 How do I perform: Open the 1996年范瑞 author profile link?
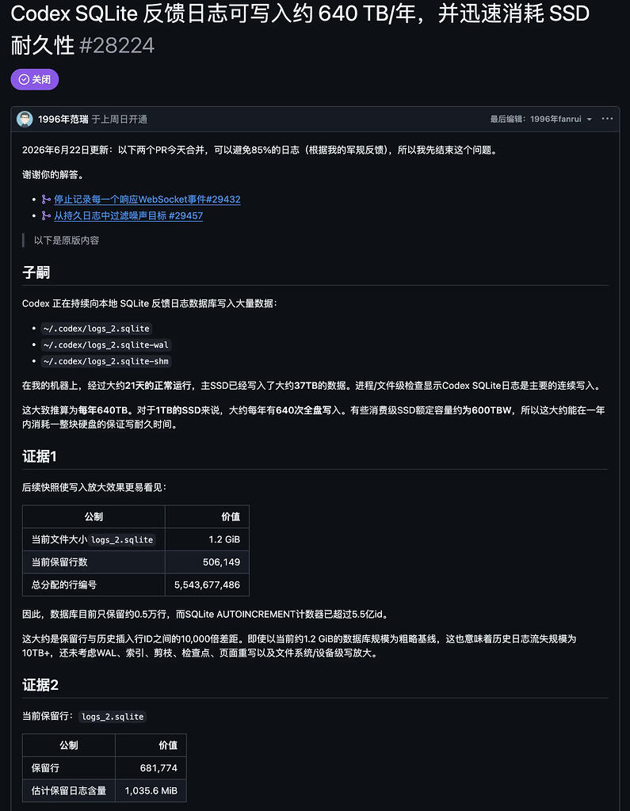[x=63, y=120]
